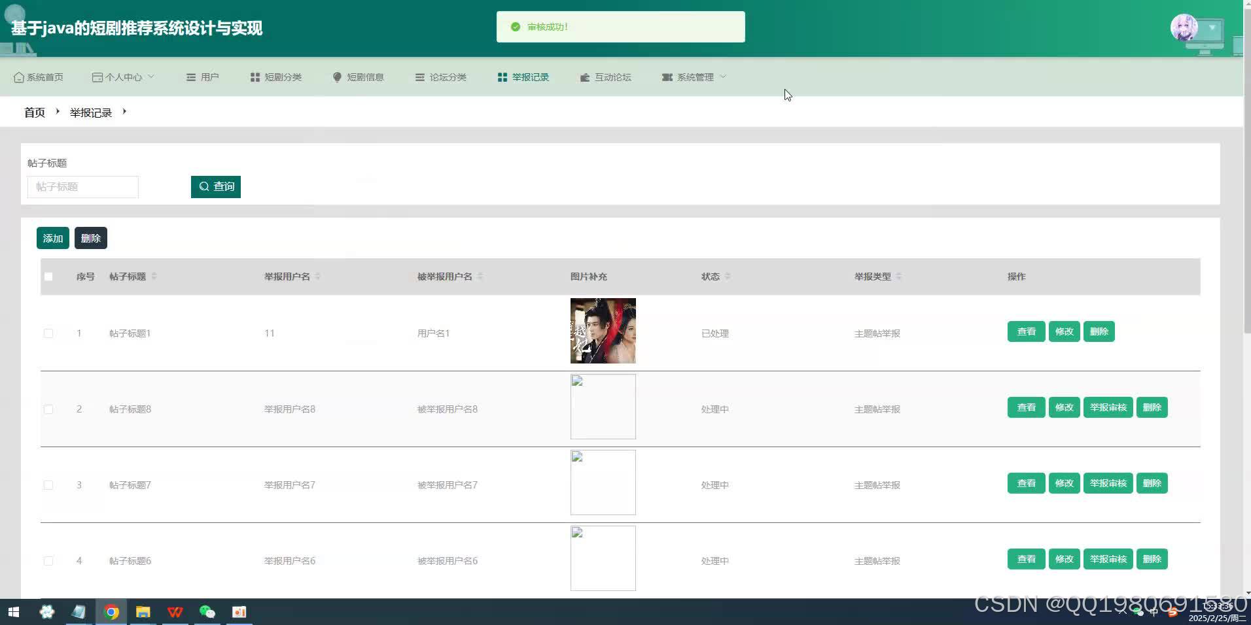Go to 首页 via the breadcrumb
This screenshot has width=1251, height=625.
tap(34, 112)
